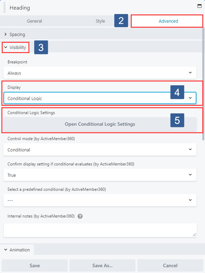The width and height of the screenshot is (205, 273).
Task: Click the Save button
Action: pyautogui.click(x=35, y=265)
